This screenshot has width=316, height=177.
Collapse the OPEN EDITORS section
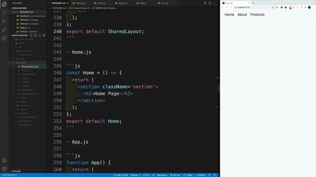pyautogui.click(x=19, y=8)
